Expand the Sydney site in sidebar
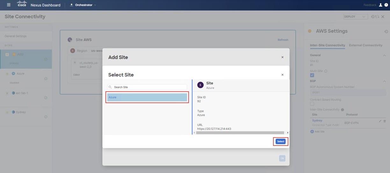Viewport: 390px width, 173px height. [7, 112]
